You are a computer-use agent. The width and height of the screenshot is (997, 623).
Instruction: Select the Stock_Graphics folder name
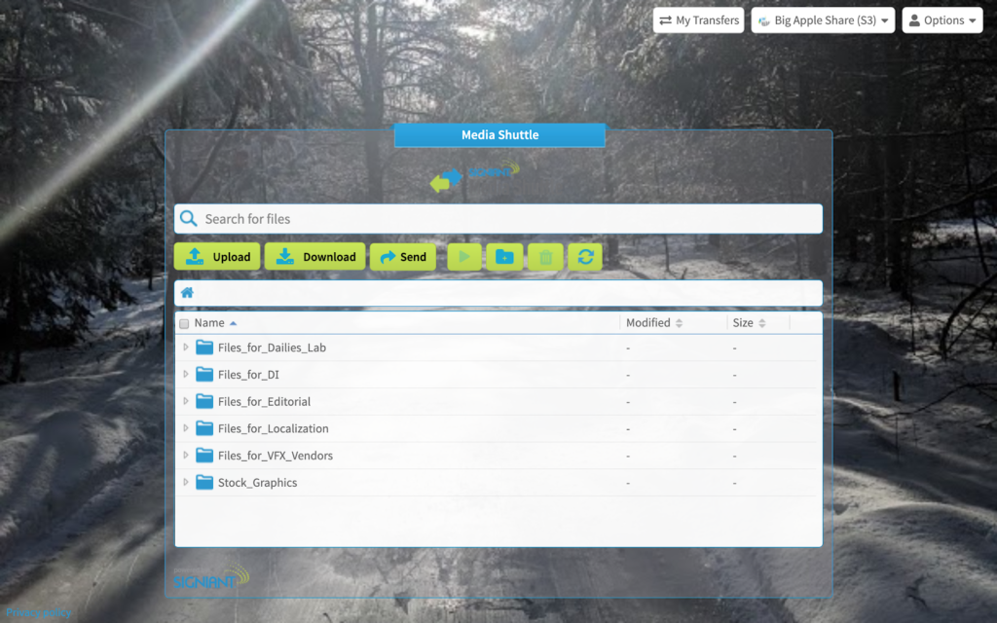[257, 483]
